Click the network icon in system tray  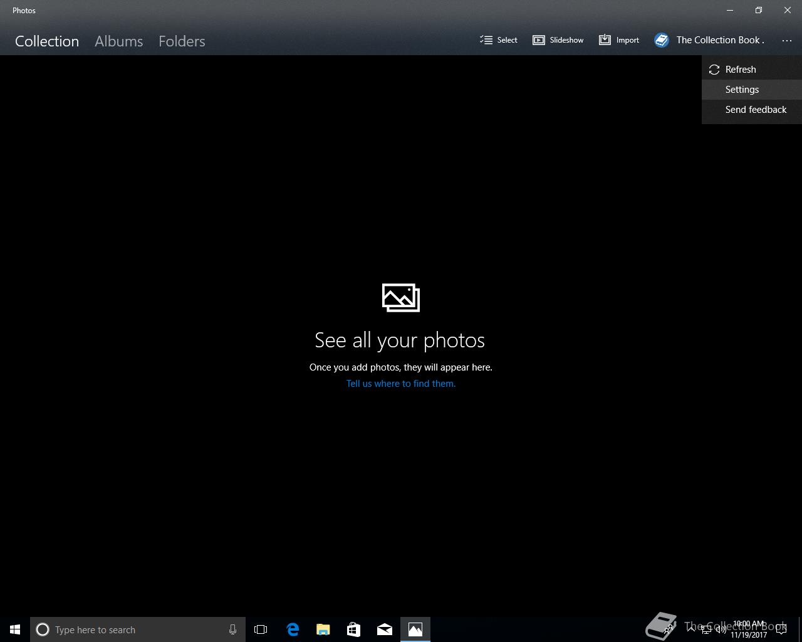(x=706, y=629)
